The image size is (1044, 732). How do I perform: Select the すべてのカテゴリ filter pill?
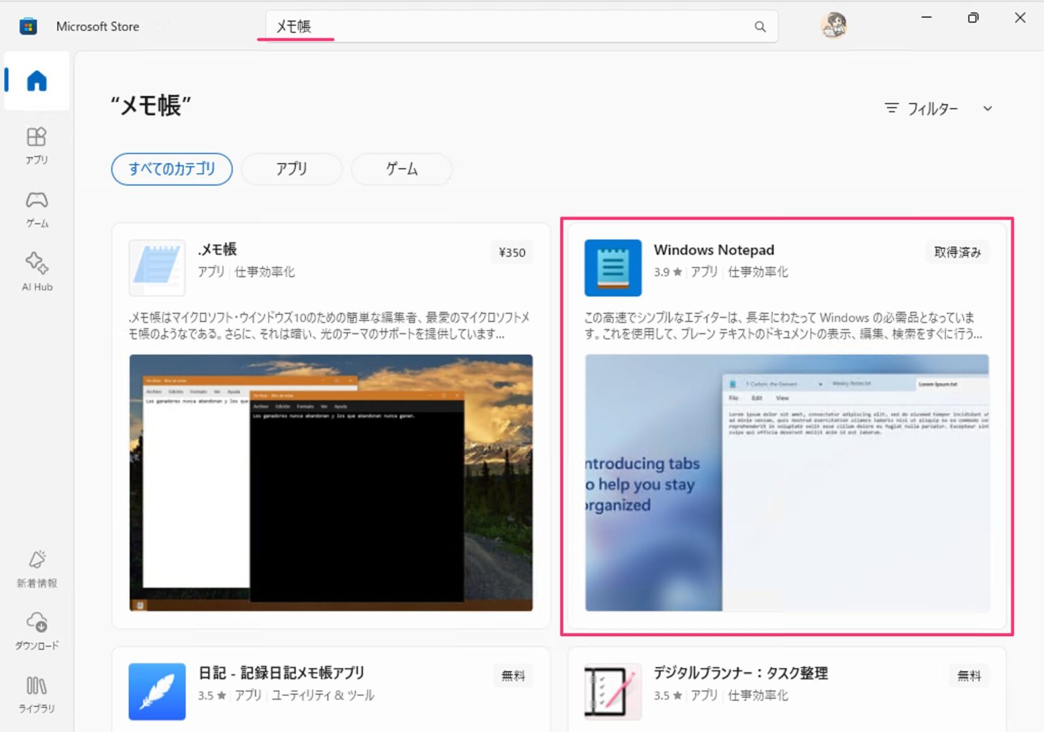(171, 169)
